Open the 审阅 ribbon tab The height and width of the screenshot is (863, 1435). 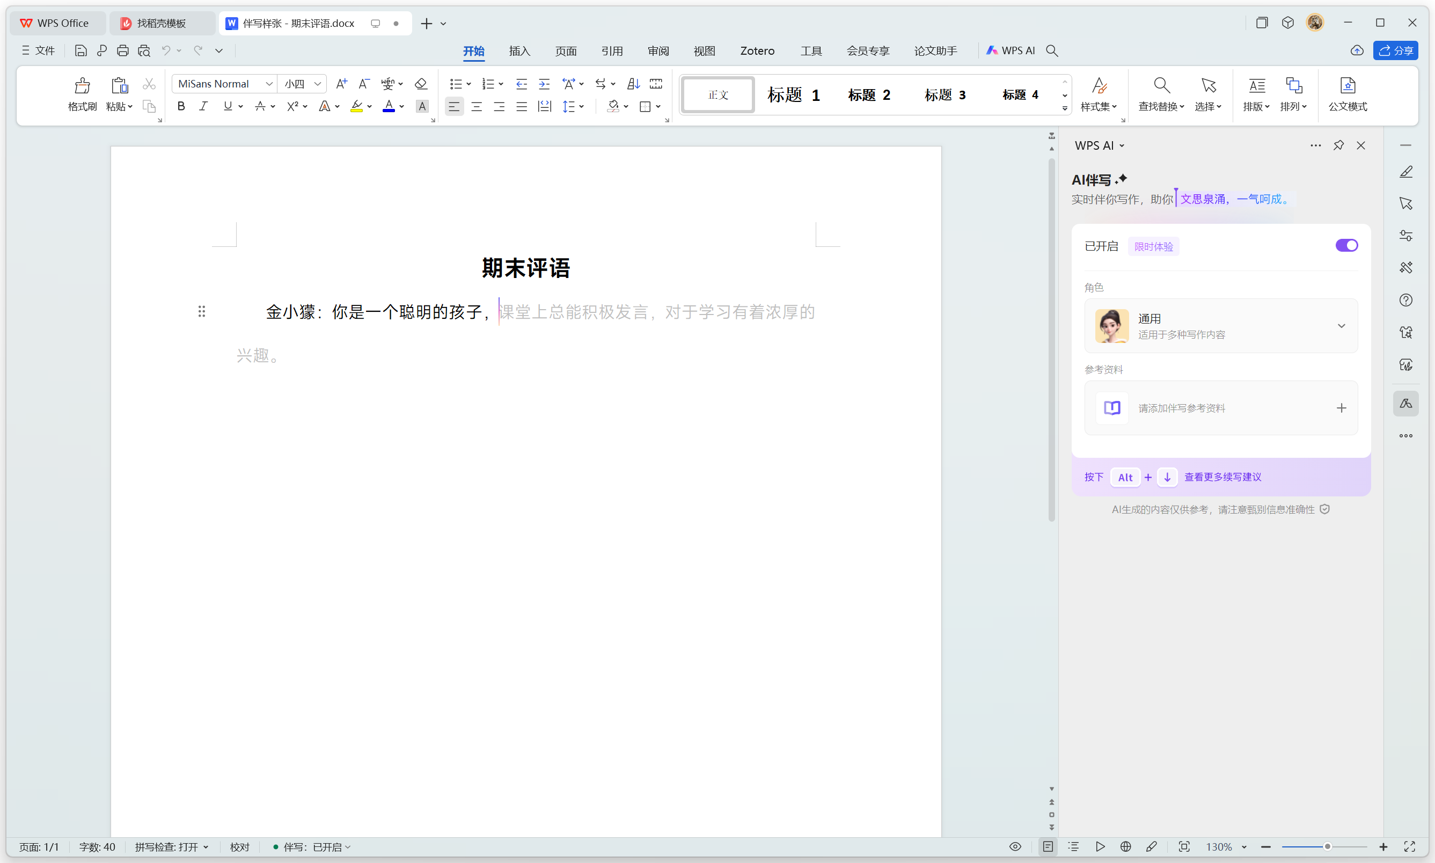coord(658,51)
